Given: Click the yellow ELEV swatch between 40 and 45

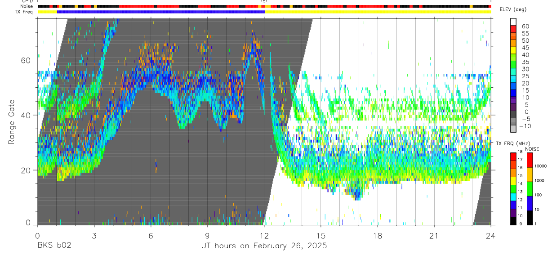Looking at the screenshot, I should tap(513, 51).
